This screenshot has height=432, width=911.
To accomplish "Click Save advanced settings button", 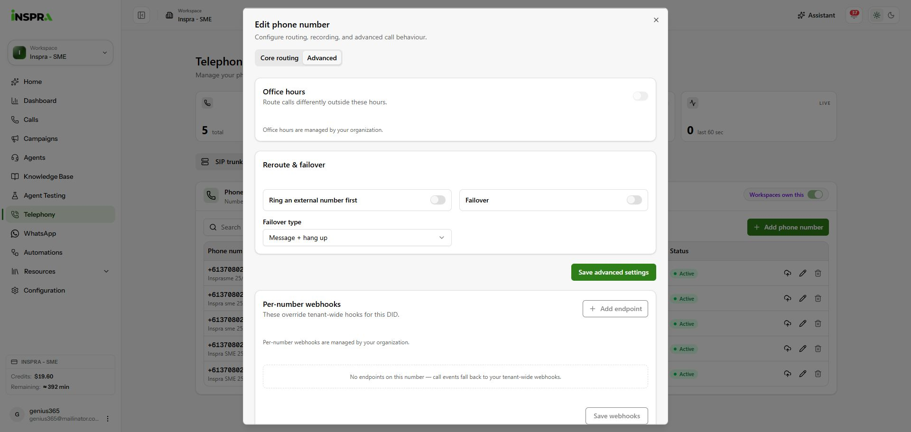I will 613,272.
